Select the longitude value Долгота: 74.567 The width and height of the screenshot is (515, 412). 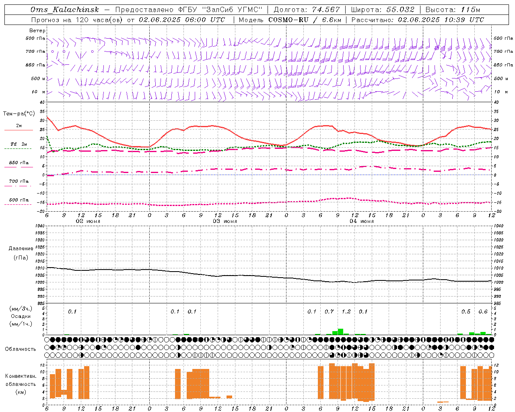307,10
